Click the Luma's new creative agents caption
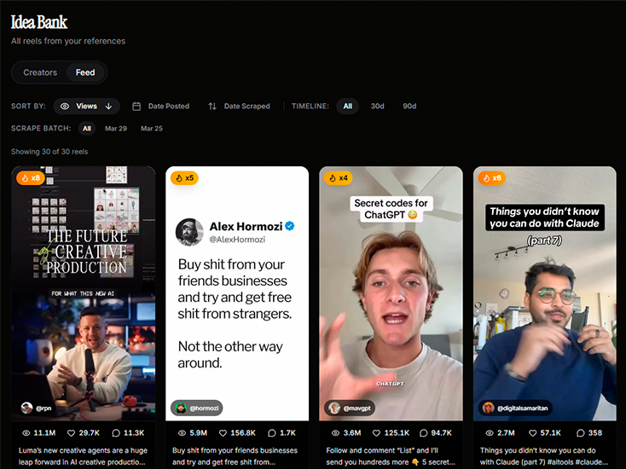 point(83,456)
